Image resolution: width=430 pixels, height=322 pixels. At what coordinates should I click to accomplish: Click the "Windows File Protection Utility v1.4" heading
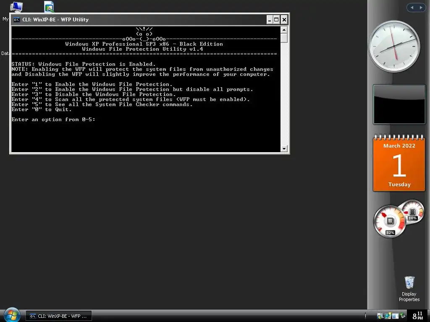(143, 49)
